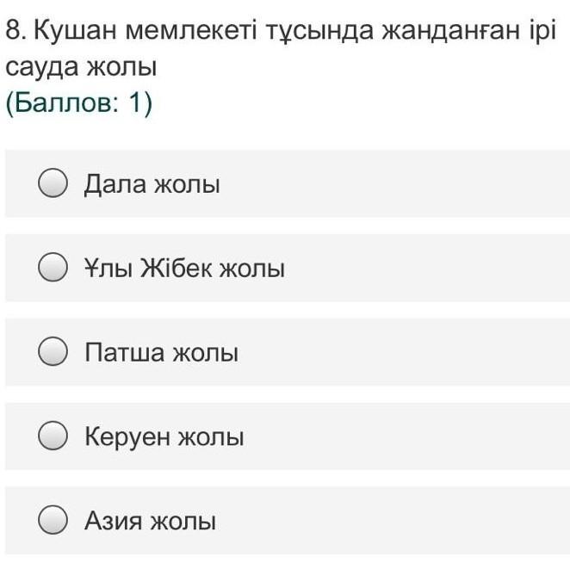Click empty space in Патша жолы row

[x=413, y=353]
